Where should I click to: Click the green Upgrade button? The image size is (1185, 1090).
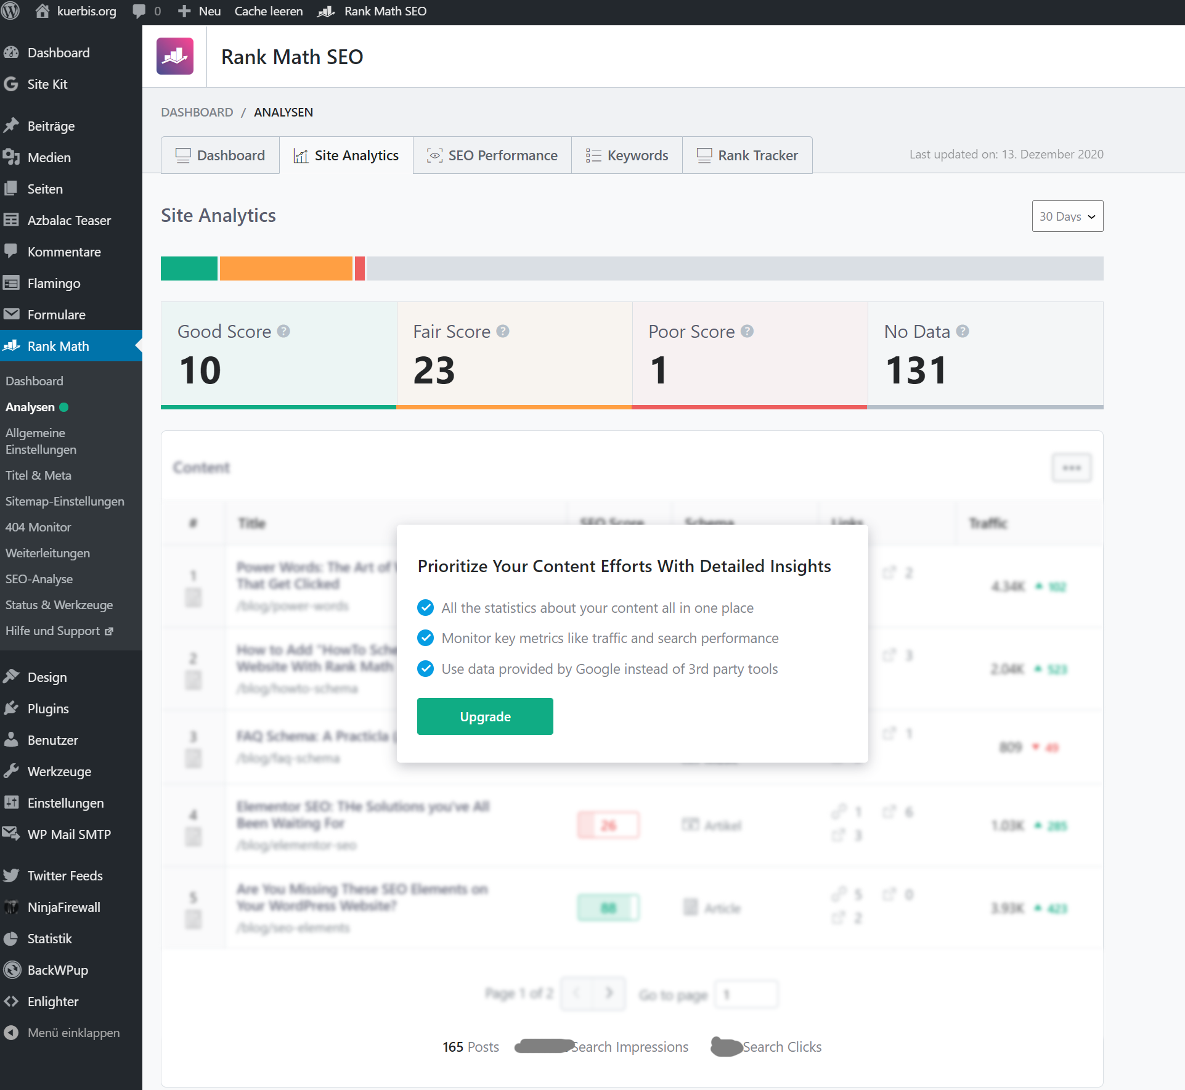point(485,716)
